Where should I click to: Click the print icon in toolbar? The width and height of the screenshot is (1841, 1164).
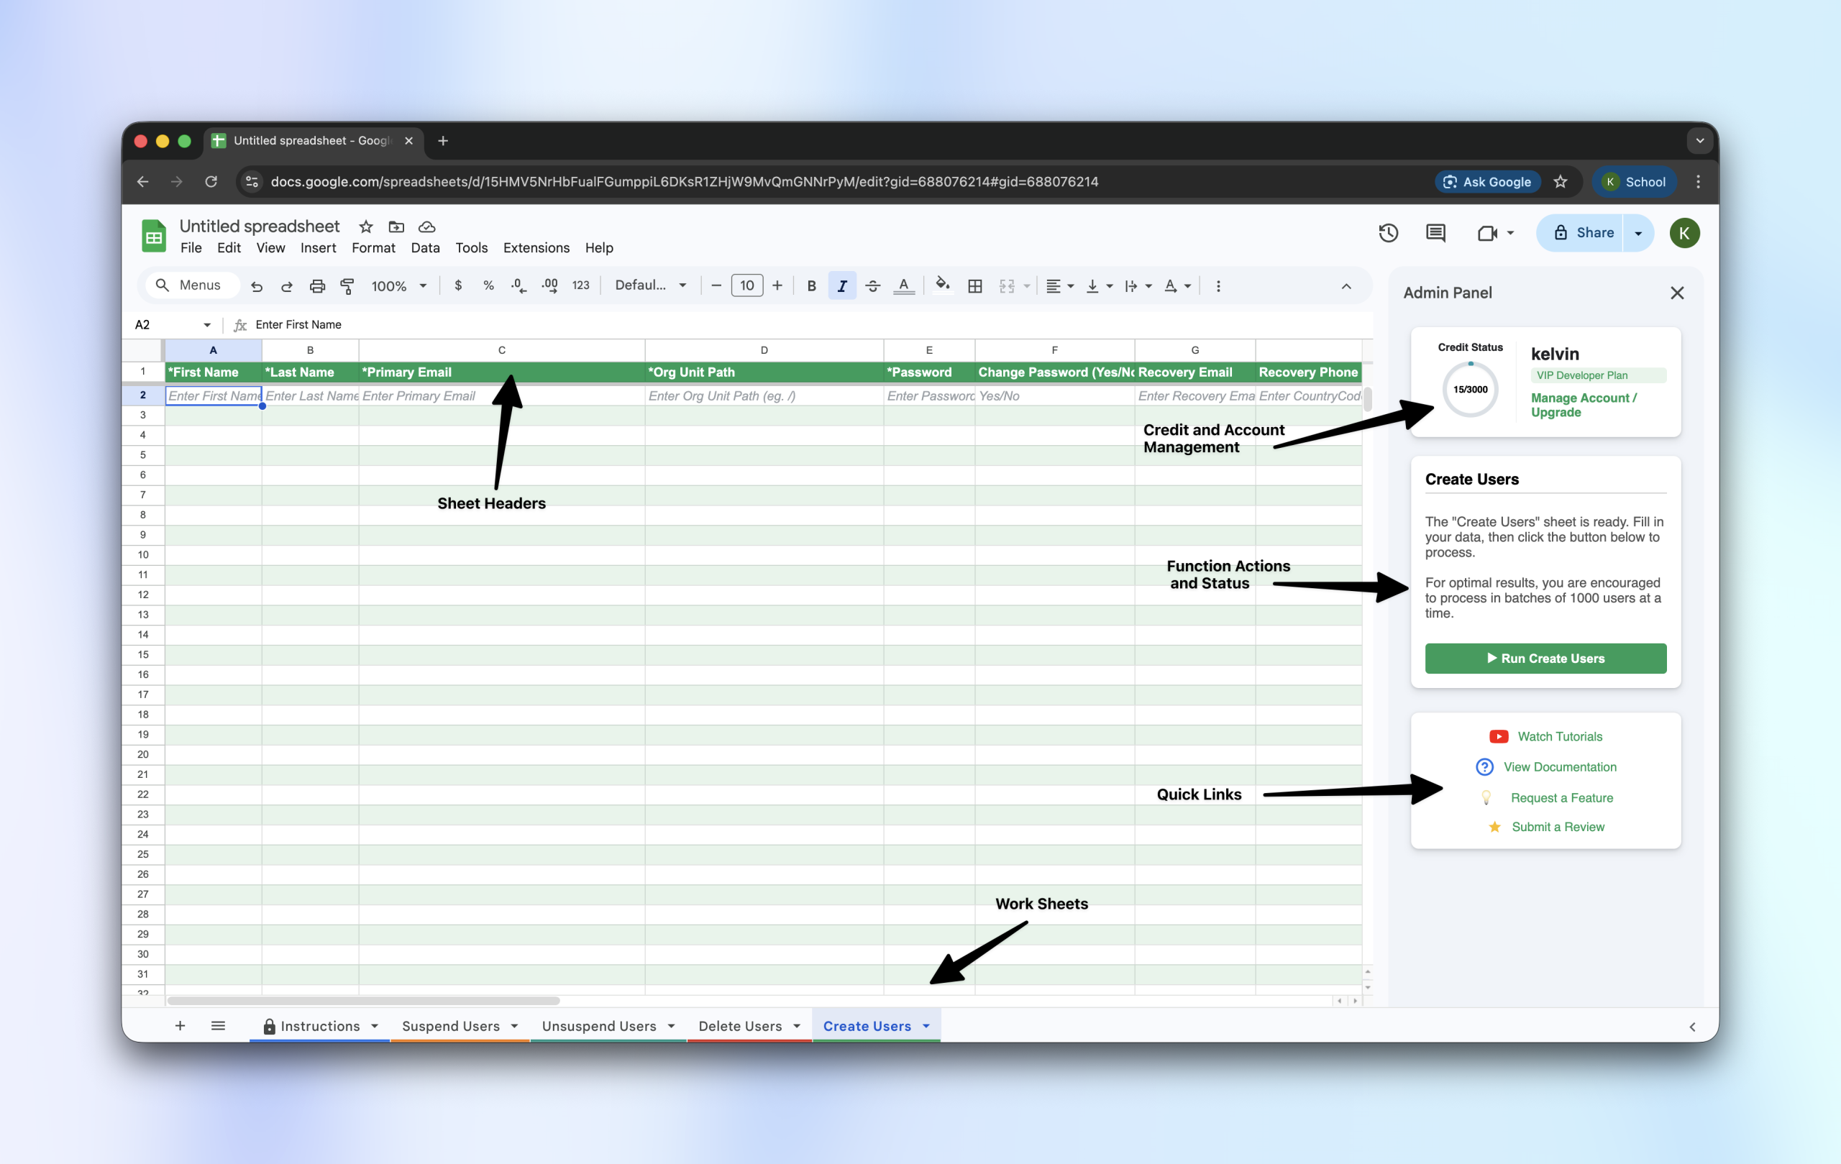click(316, 286)
